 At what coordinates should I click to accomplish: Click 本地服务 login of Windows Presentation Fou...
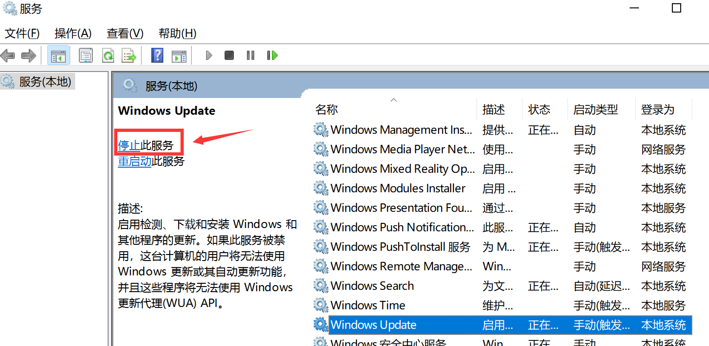(x=664, y=208)
